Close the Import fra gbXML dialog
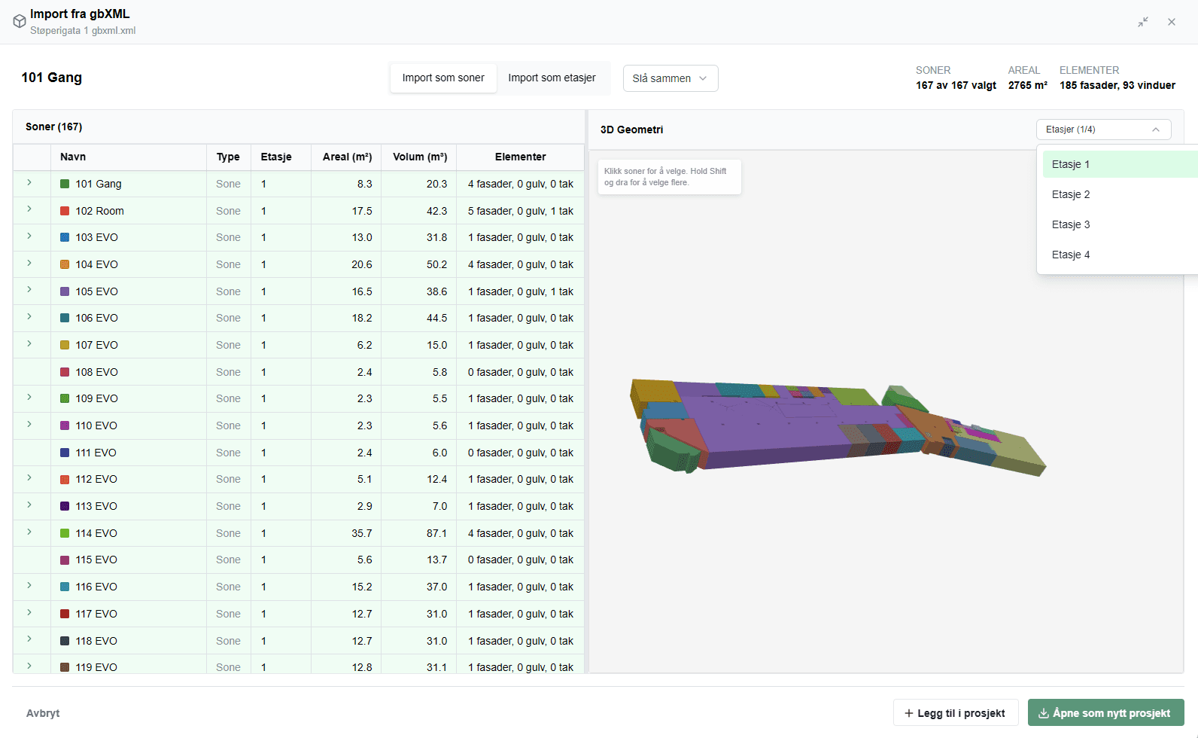Screen dimensions: 1198x738 coord(1172,22)
